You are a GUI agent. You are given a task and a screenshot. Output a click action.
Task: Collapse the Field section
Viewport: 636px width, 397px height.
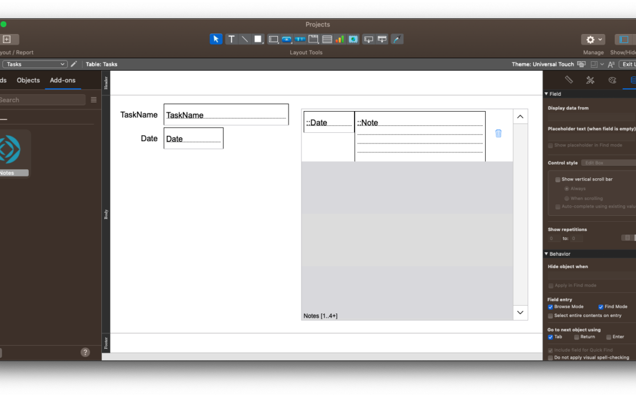coord(546,94)
